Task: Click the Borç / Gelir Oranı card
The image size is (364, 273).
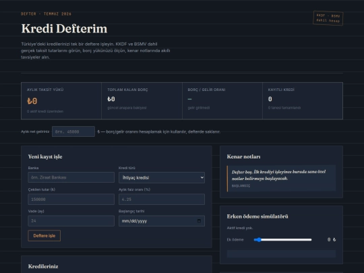Action: (222, 100)
